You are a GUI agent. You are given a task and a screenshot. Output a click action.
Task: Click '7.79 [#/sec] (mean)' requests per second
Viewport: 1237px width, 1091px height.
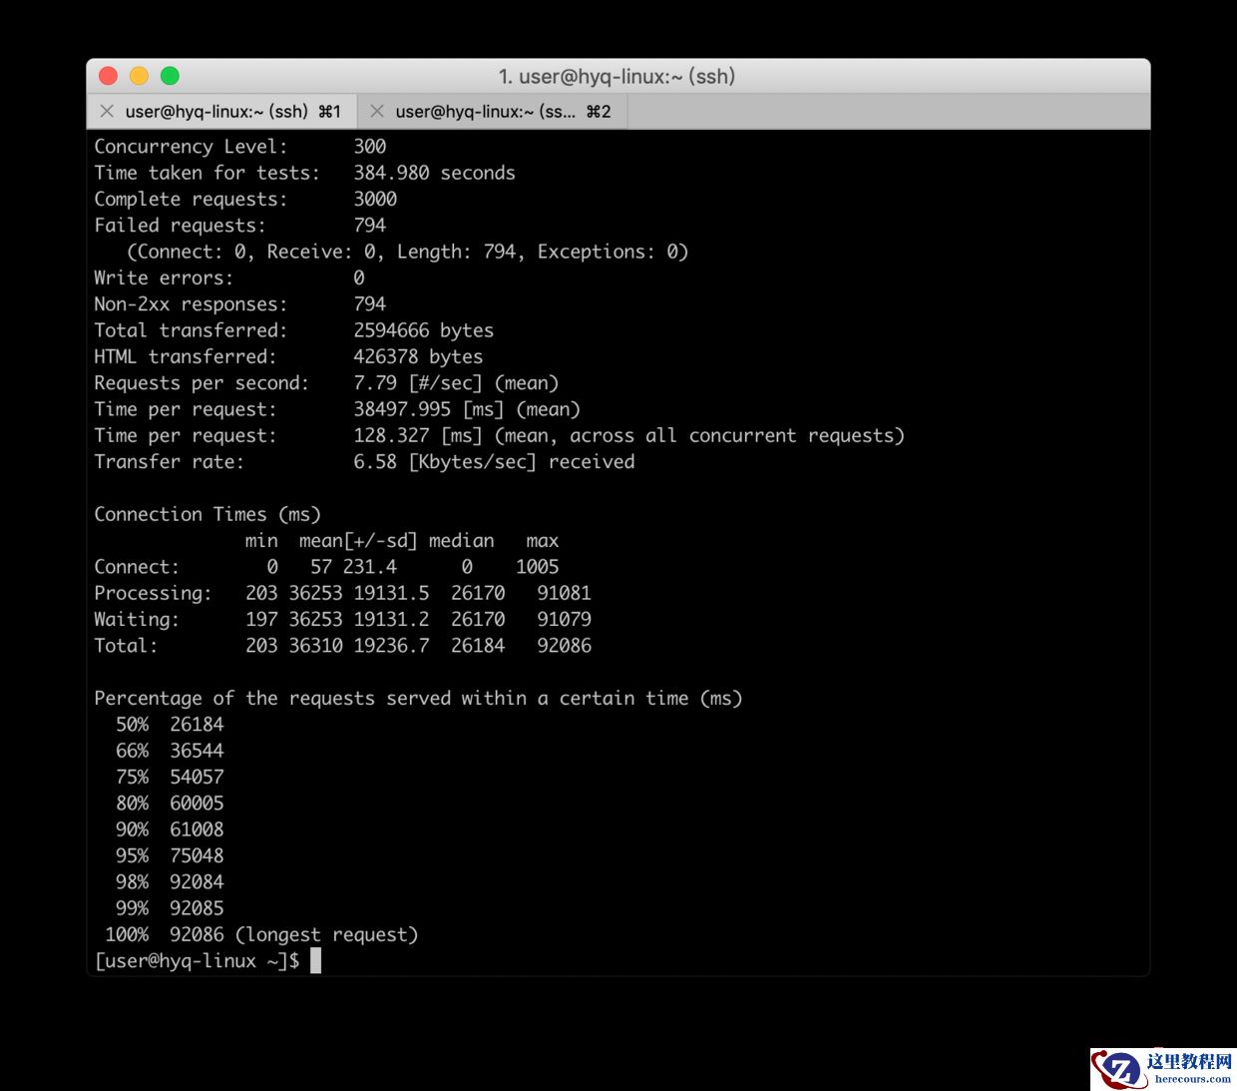click(x=456, y=382)
